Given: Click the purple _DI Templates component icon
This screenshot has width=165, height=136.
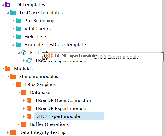Looking at the screenshot, I should pos(8,5).
